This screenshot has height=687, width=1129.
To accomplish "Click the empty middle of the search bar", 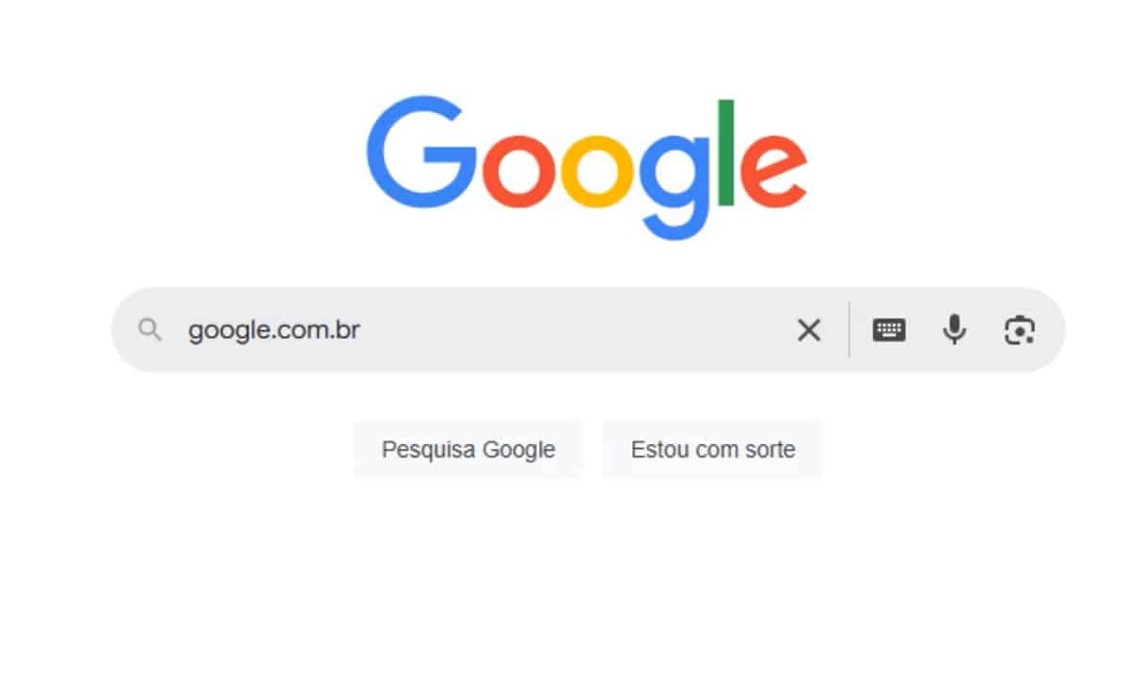I will (574, 329).
